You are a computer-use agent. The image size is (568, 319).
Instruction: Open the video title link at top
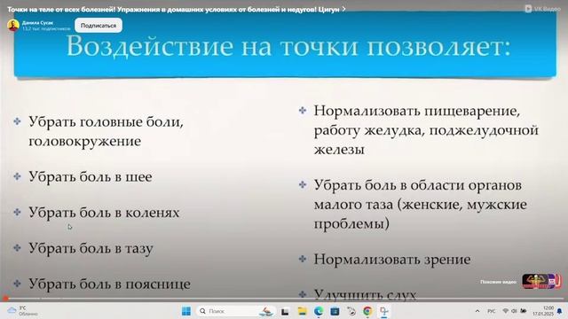click(x=177, y=10)
